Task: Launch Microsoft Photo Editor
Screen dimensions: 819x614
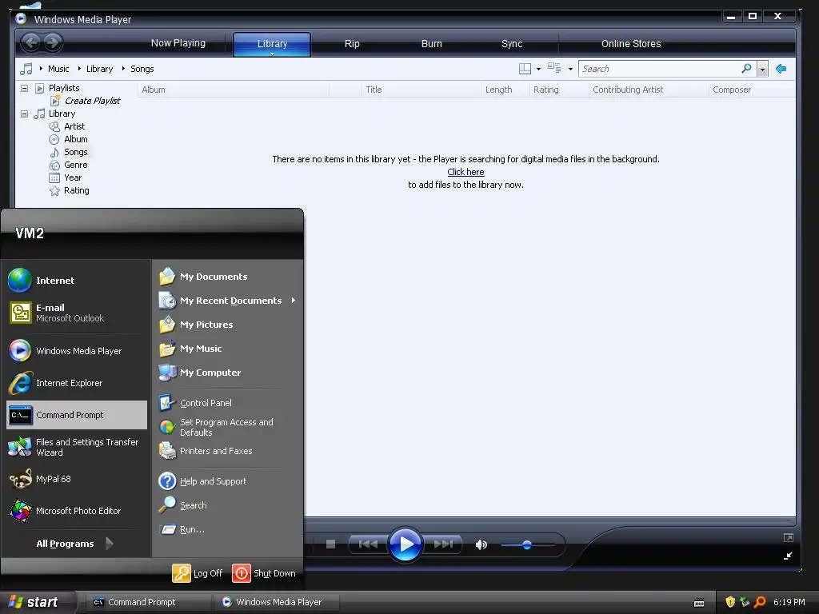Action: [77, 511]
